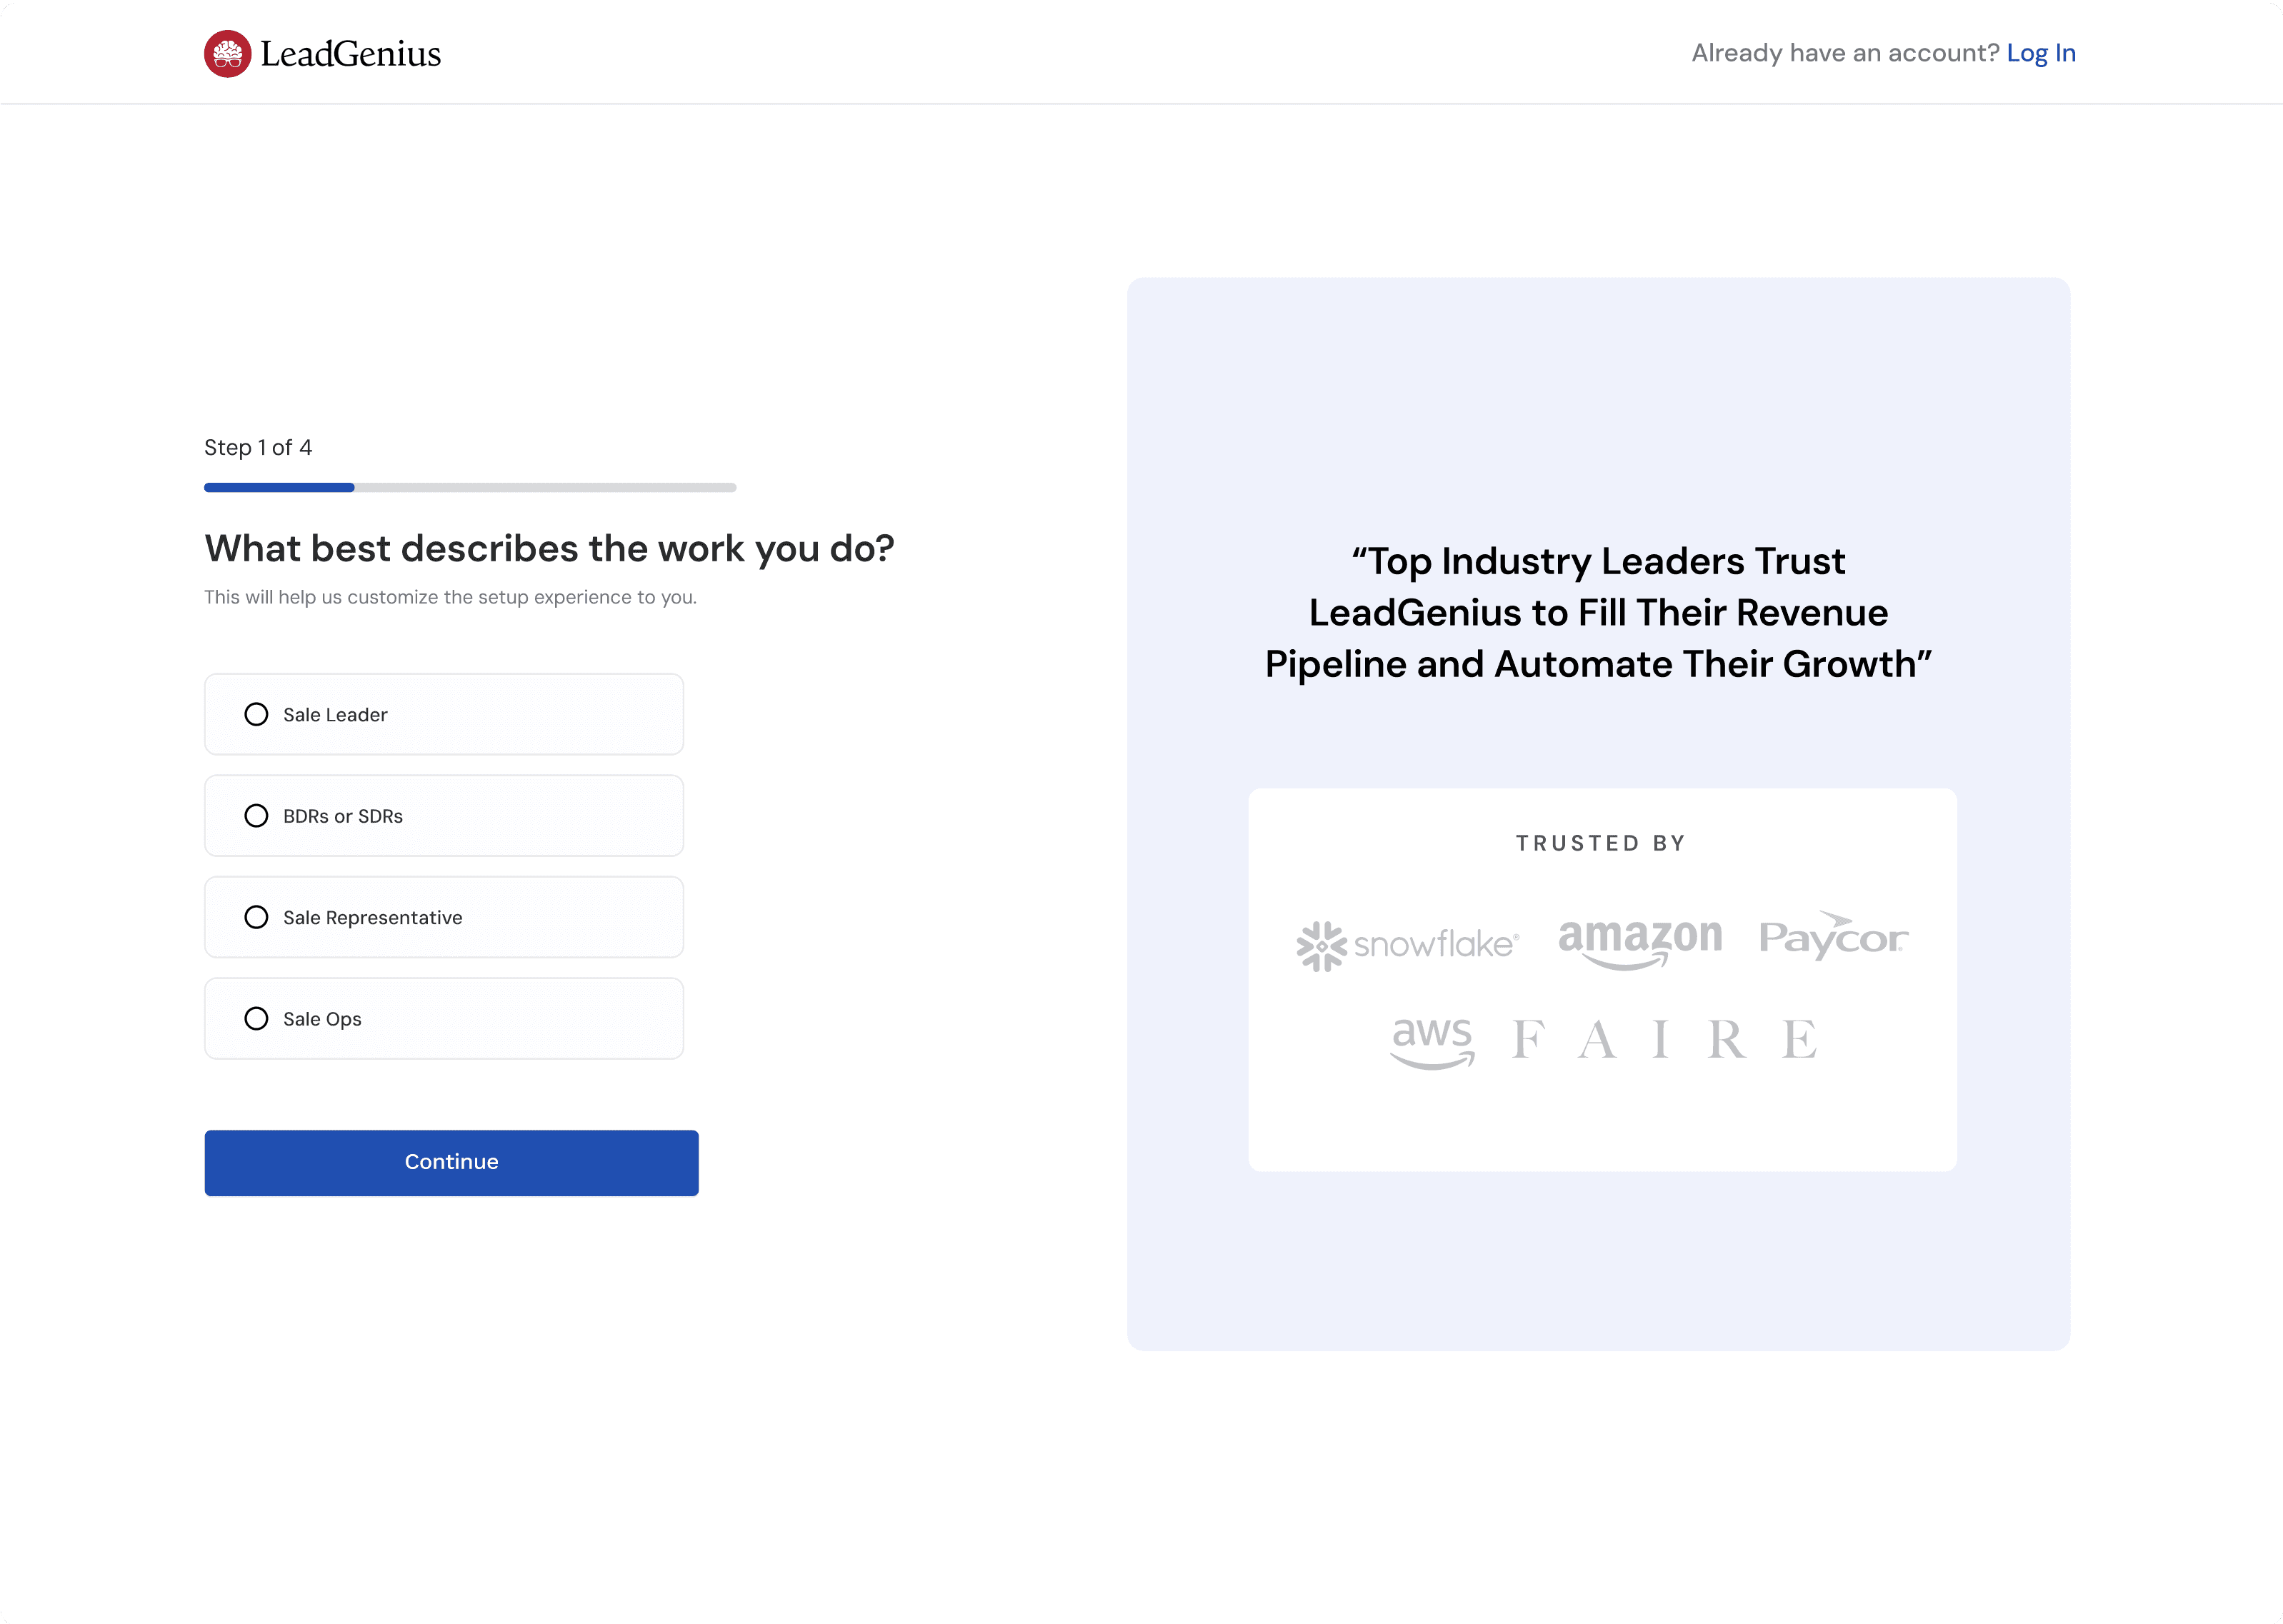
Task: Pick the Sale Ops option
Action: 257,1018
